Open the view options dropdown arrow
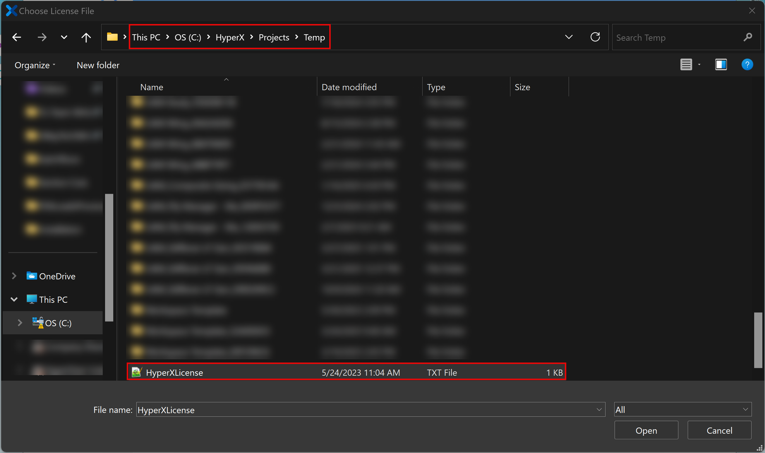The image size is (765, 453). click(x=699, y=64)
